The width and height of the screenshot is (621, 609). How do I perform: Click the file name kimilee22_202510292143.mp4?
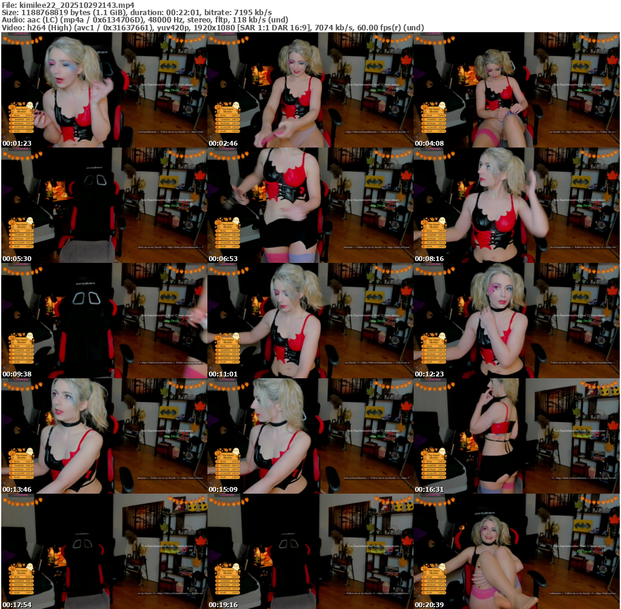[77, 5]
